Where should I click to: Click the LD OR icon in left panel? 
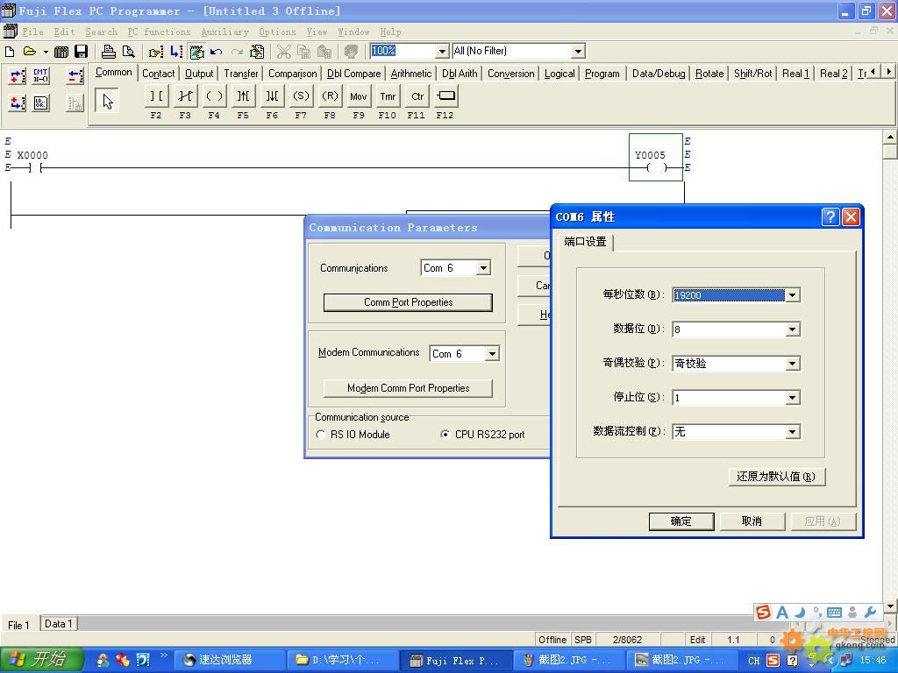click(x=40, y=103)
